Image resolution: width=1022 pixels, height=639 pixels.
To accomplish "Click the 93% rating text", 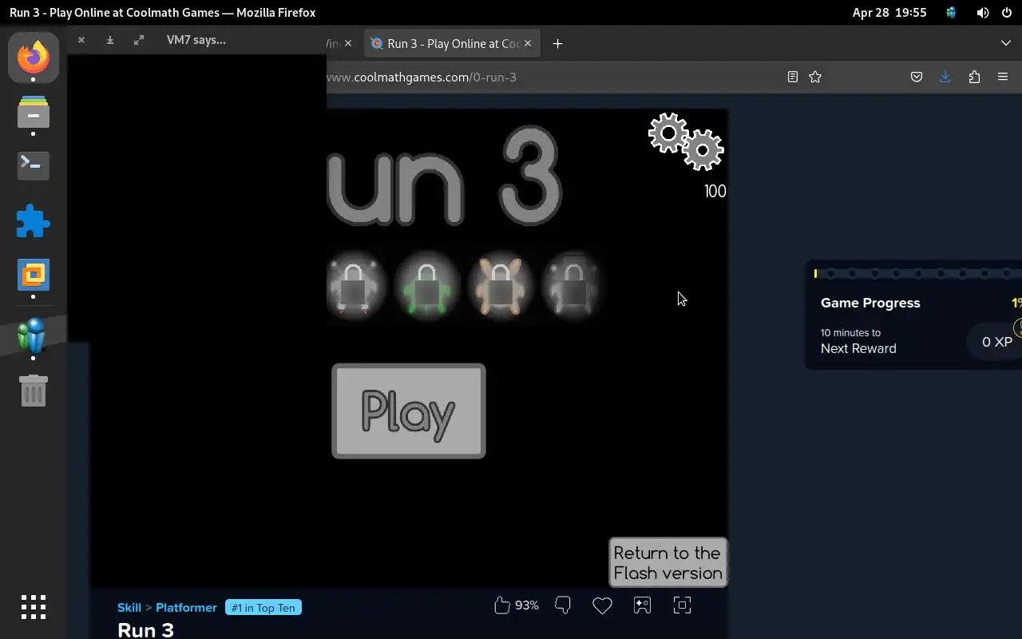I will [x=527, y=605].
